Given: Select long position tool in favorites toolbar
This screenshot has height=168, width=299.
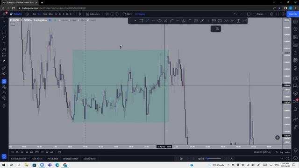Looking at the screenshot, I should 214,21.
